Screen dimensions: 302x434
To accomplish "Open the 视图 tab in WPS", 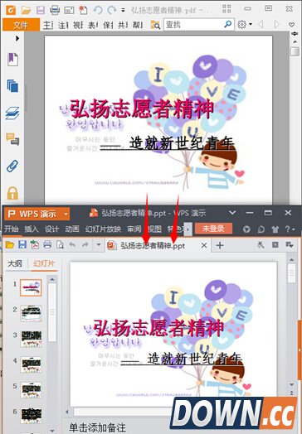I will point(154,229).
